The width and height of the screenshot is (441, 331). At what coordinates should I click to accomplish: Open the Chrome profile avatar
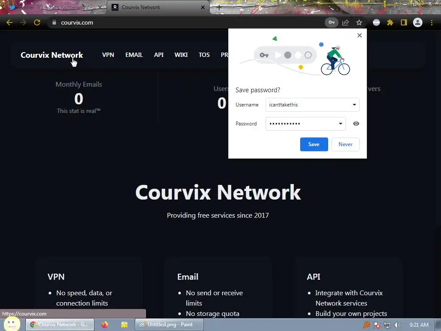pos(418,22)
